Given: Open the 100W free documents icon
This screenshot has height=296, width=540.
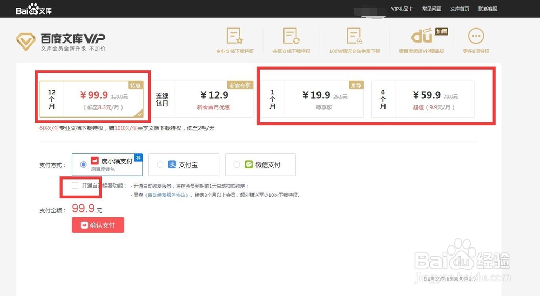Looking at the screenshot, I should 354,36.
